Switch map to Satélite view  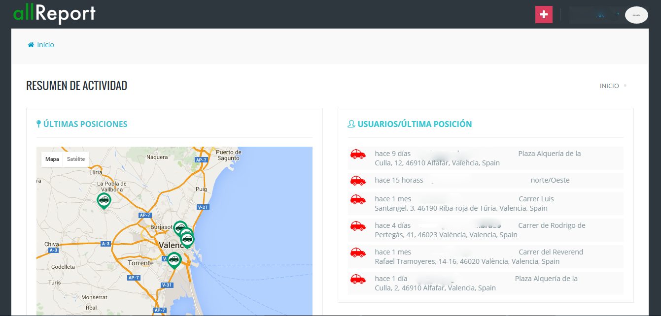76,159
